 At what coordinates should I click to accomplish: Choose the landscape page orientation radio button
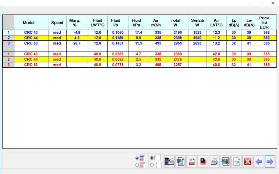coord(152,158)
